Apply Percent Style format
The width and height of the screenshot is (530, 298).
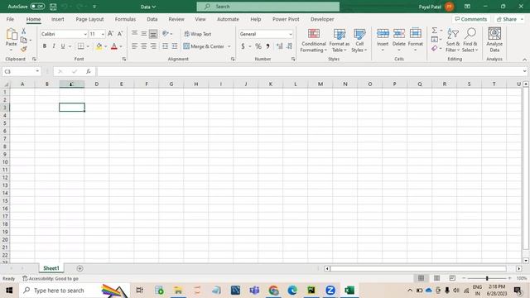click(x=258, y=46)
